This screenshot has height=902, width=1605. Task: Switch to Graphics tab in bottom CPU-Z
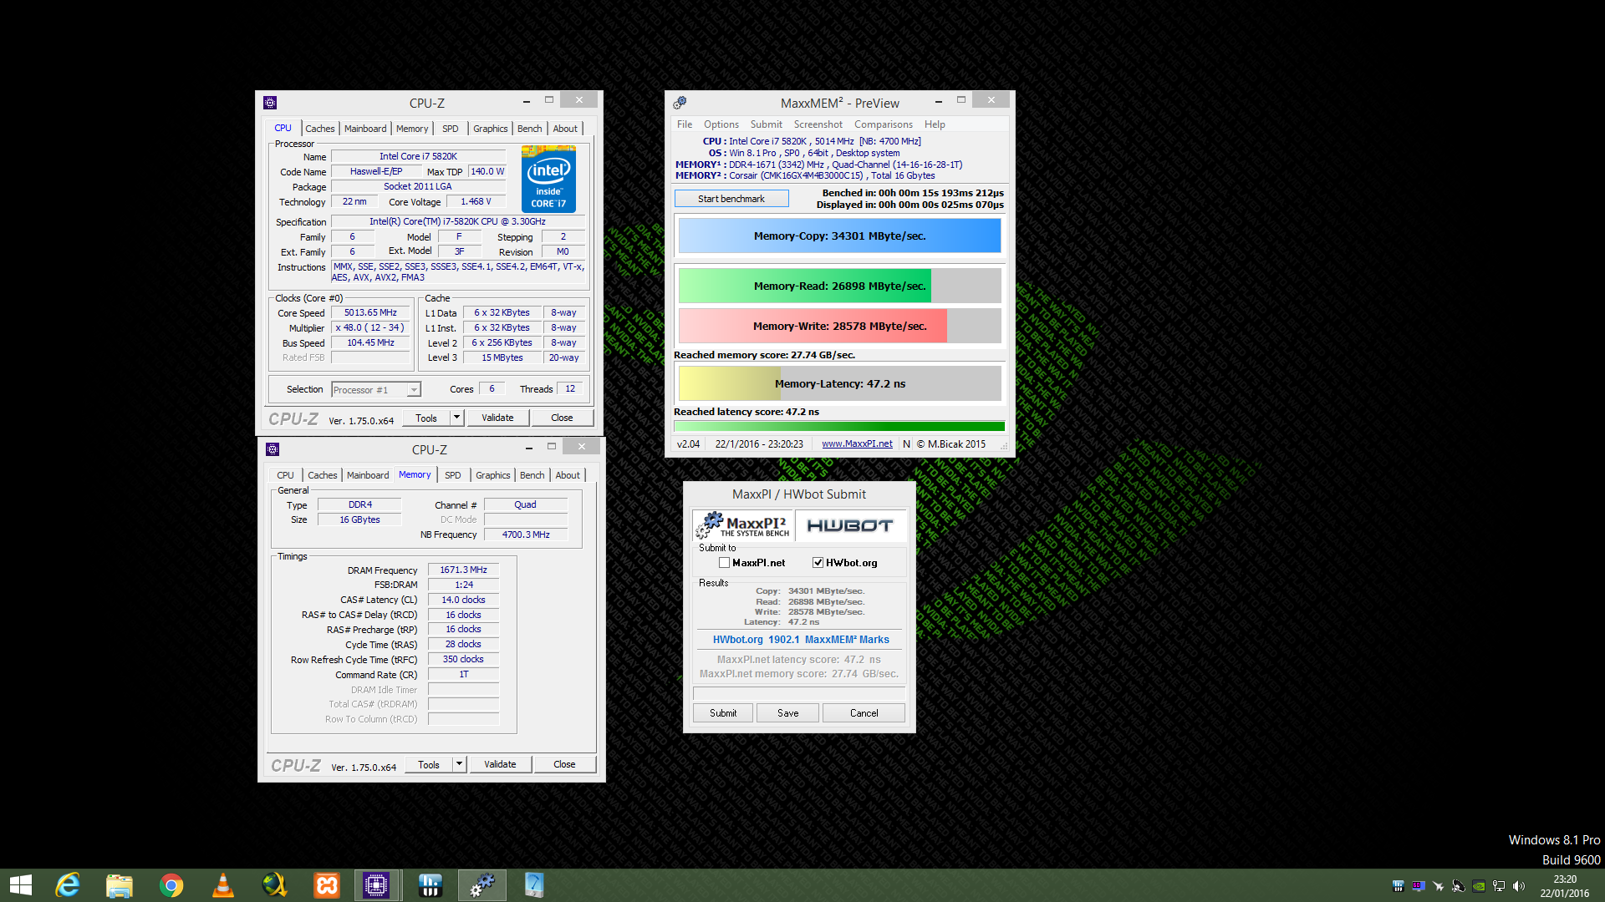(x=492, y=475)
